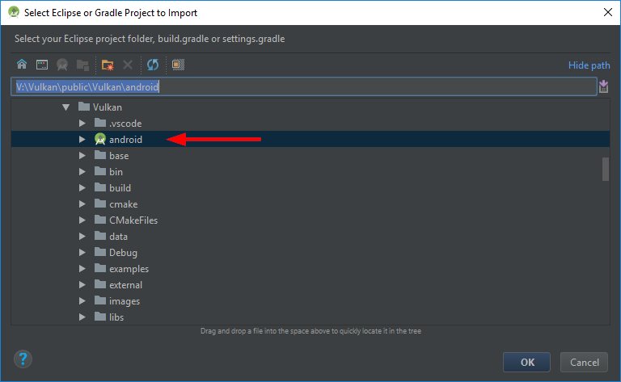Click the help question mark icon
Image resolution: width=621 pixels, height=382 pixels.
click(23, 359)
